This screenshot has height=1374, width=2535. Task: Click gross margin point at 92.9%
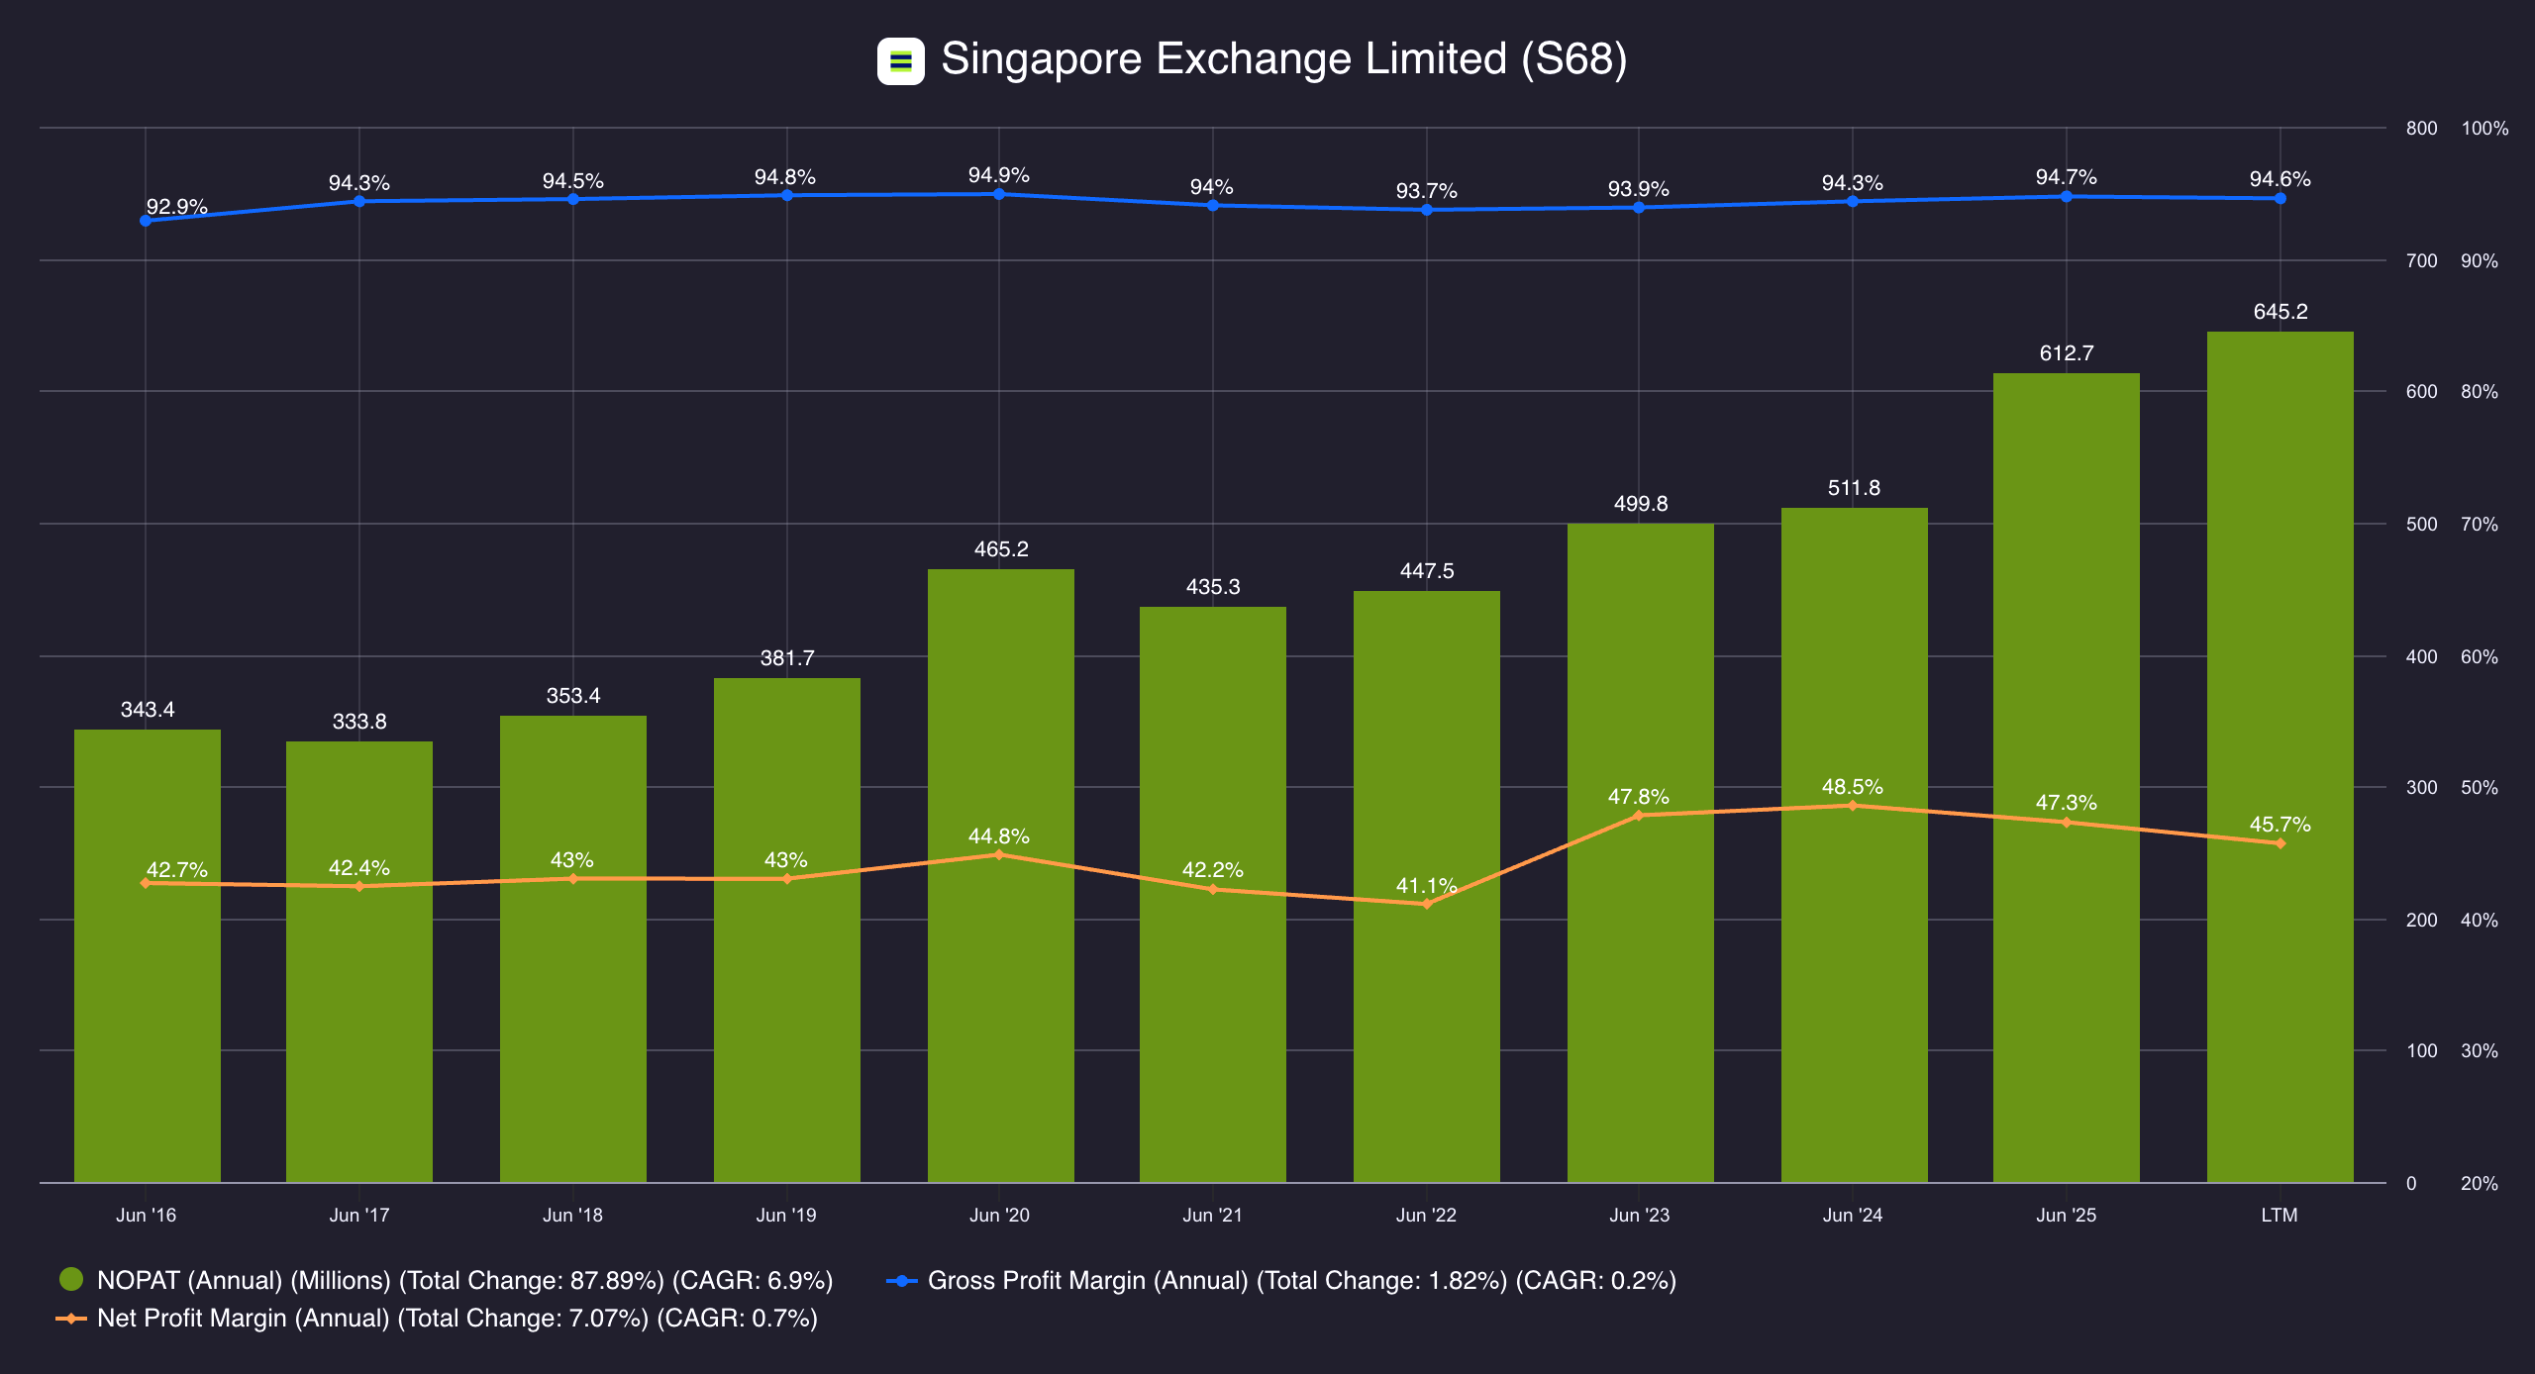coord(146,221)
